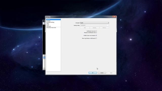Uncheck Enable Cursor over projector
Viewport: 162px width, 91px height.
(96, 35)
